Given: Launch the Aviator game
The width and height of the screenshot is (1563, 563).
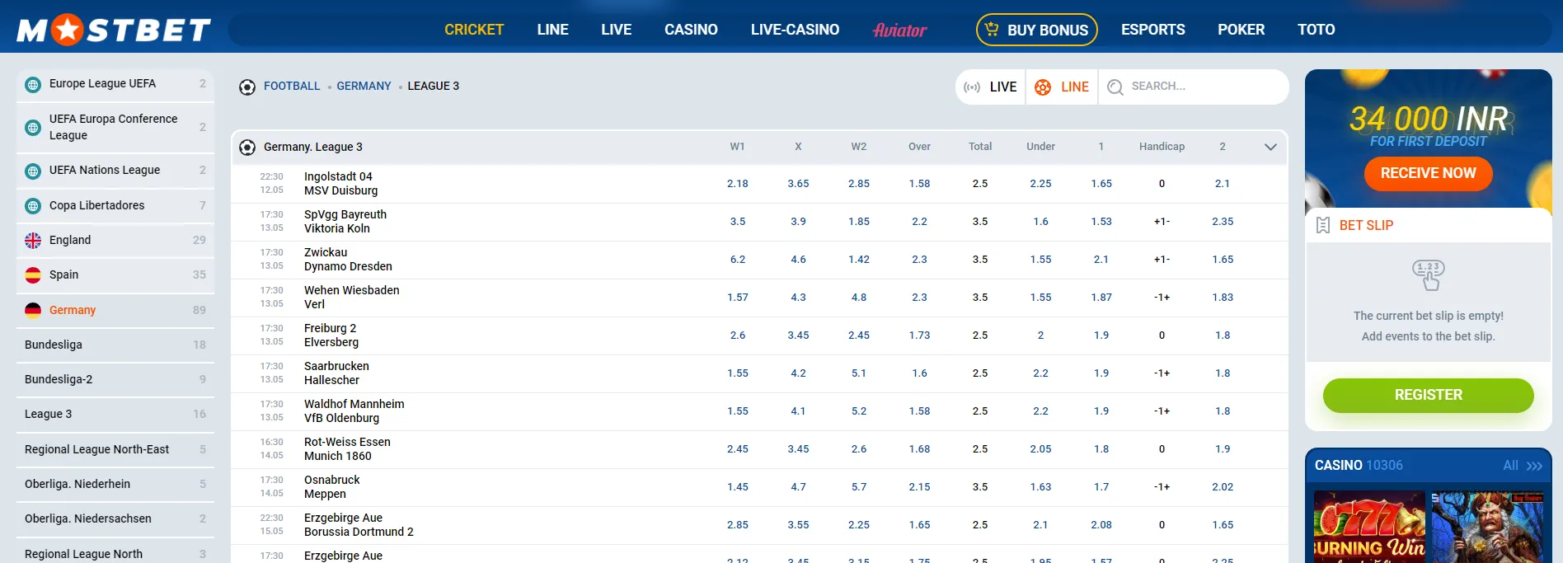Looking at the screenshot, I should pyautogui.click(x=899, y=30).
